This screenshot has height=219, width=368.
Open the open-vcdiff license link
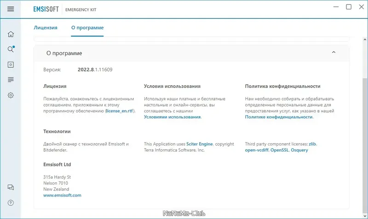(x=257, y=150)
